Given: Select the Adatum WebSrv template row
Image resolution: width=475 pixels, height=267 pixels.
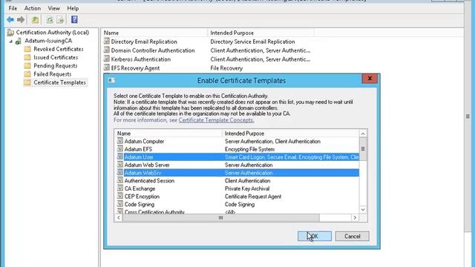Looking at the screenshot, I should point(237,173).
